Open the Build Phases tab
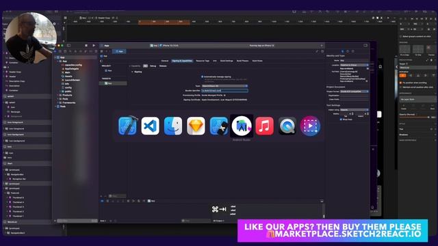 click(242, 61)
